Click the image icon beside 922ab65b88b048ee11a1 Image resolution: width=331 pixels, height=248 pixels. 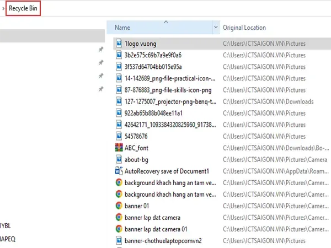click(119, 113)
